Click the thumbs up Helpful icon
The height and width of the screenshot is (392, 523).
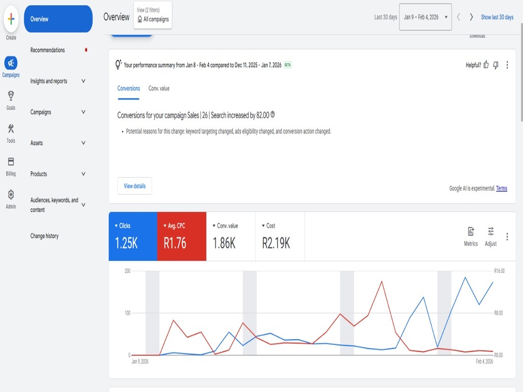click(486, 65)
